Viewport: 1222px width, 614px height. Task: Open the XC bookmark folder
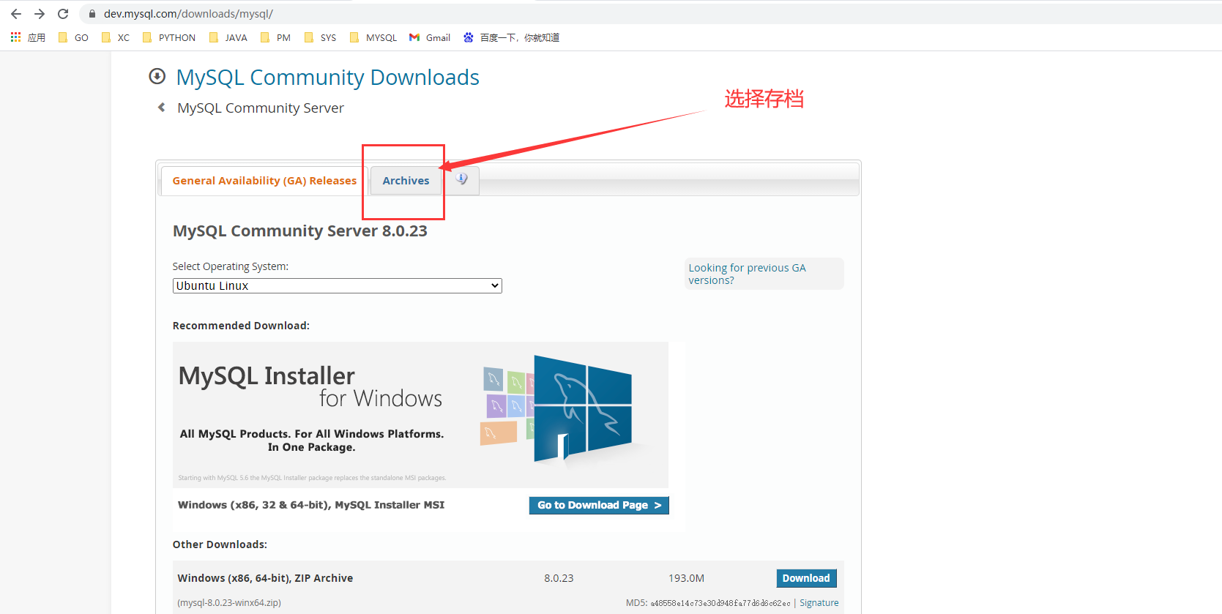click(116, 37)
